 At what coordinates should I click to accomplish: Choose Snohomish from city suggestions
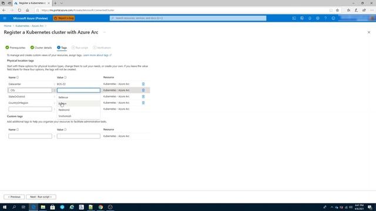coord(79,116)
